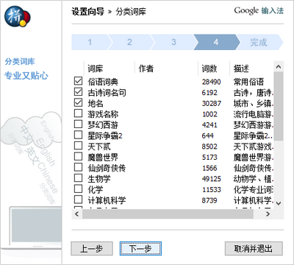
Task: Select the 地名 row name
Action: pos(96,103)
